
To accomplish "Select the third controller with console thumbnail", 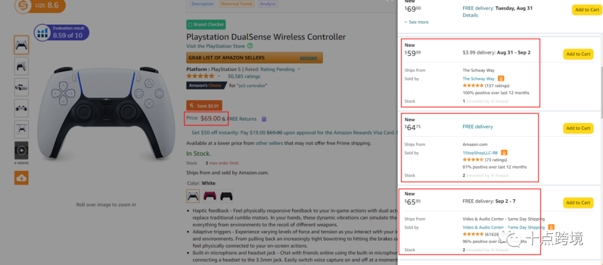I will point(21,87).
